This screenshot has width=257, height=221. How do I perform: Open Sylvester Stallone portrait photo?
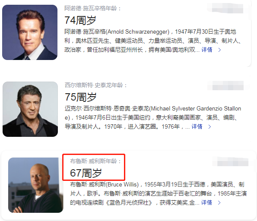pos(30,109)
